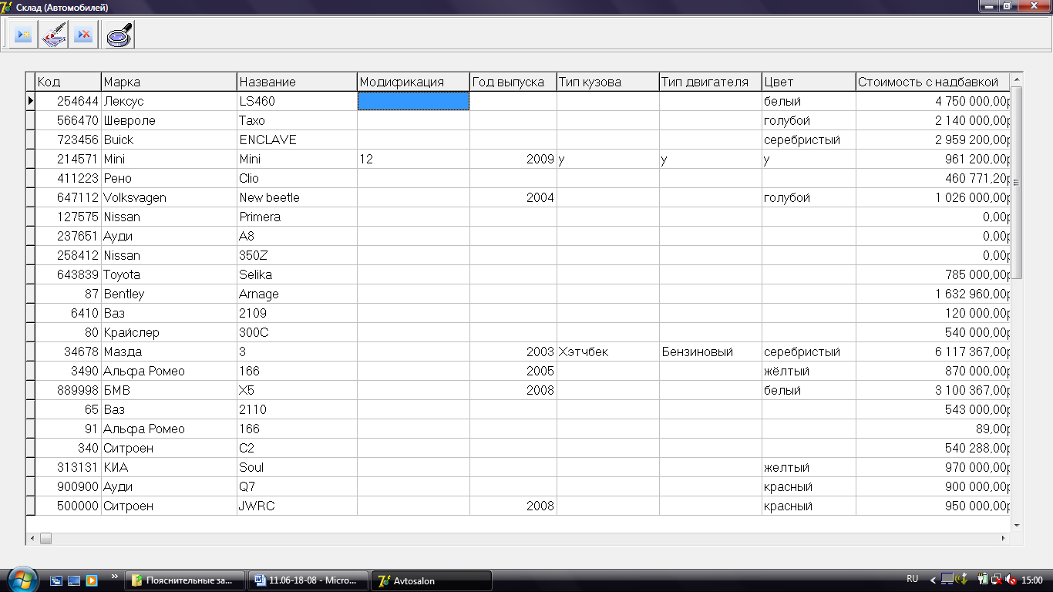Click the New beetle cell

tap(297, 197)
